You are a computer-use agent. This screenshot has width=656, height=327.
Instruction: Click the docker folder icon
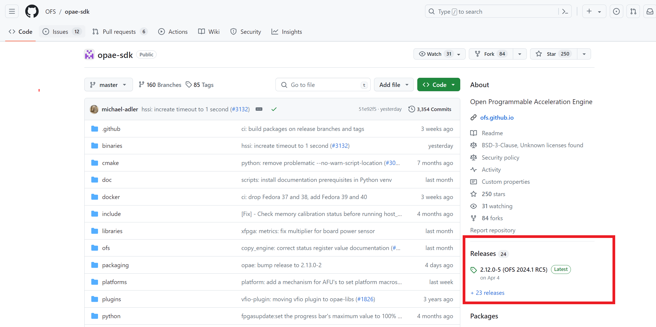(x=95, y=197)
